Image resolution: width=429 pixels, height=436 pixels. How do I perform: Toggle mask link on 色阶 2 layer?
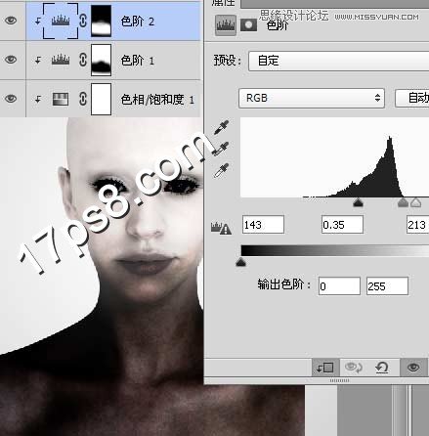click(x=83, y=21)
